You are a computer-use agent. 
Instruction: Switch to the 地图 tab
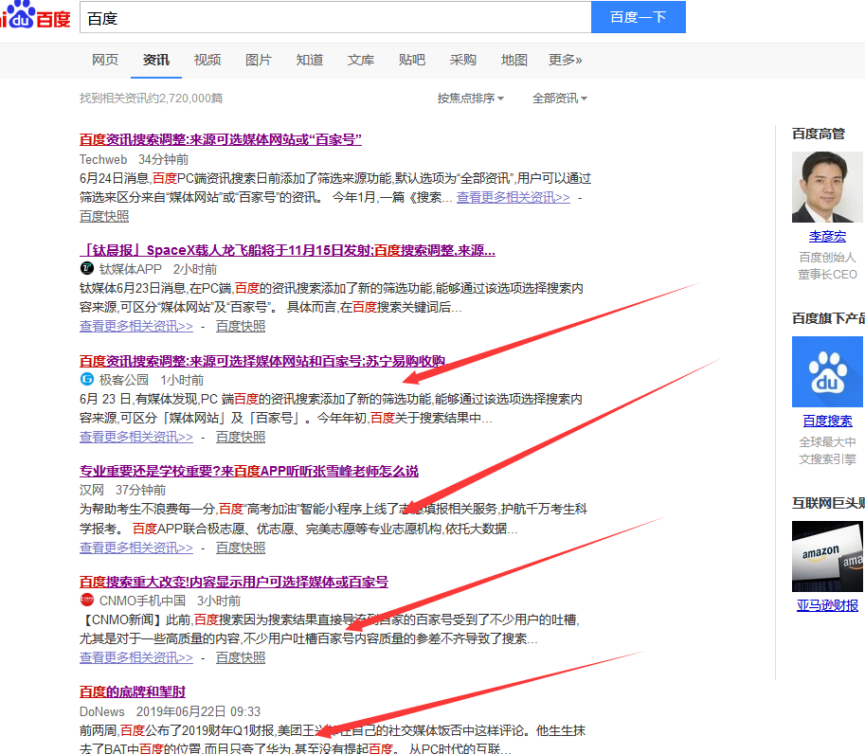[x=514, y=60]
